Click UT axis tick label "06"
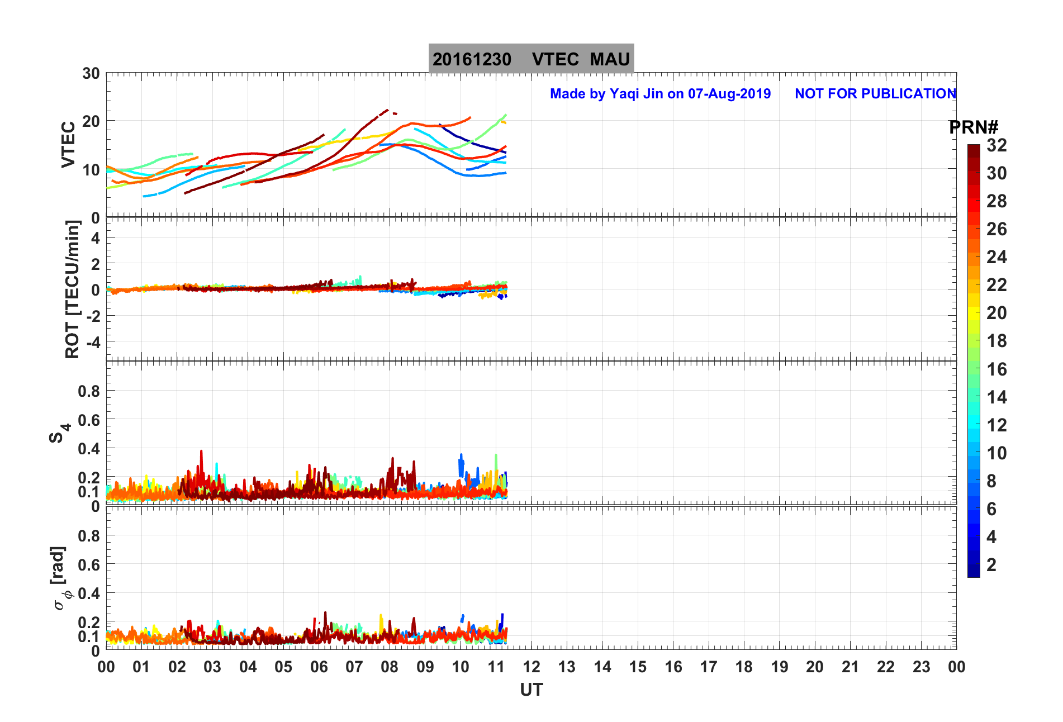Viewport: 1063px width, 722px height. 319,667
